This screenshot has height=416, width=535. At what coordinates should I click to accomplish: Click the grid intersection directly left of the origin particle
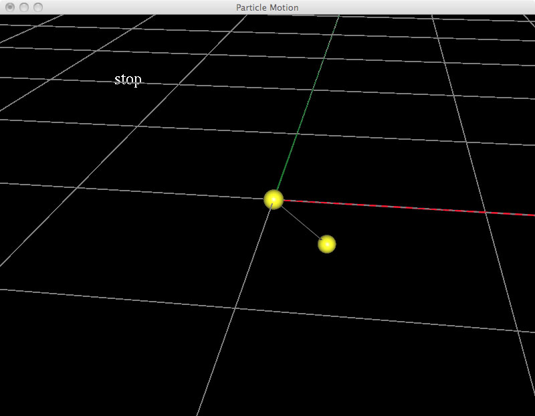click(x=76, y=188)
